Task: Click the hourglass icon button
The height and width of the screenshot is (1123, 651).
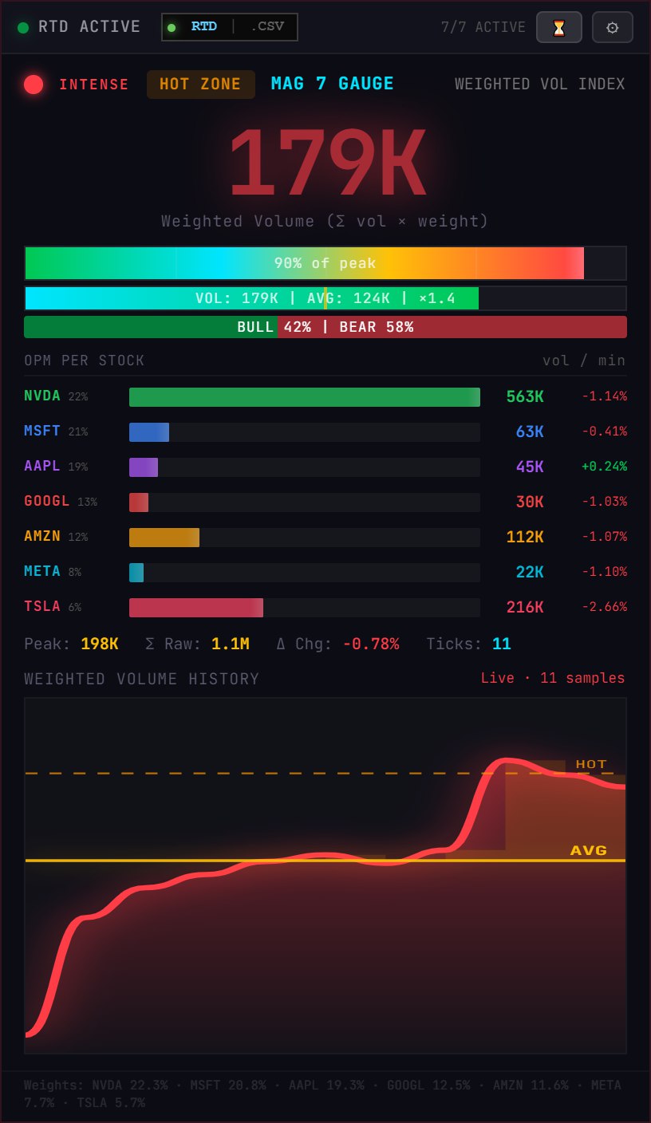Action: pyautogui.click(x=558, y=27)
